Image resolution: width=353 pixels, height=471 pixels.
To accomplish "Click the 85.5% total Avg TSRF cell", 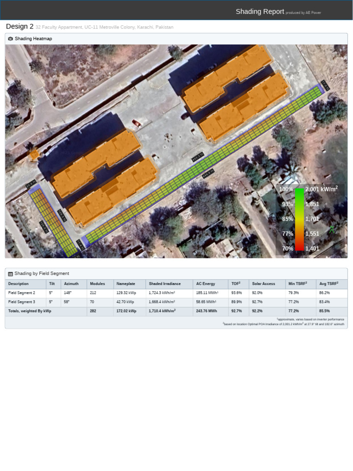I will [x=325, y=311].
